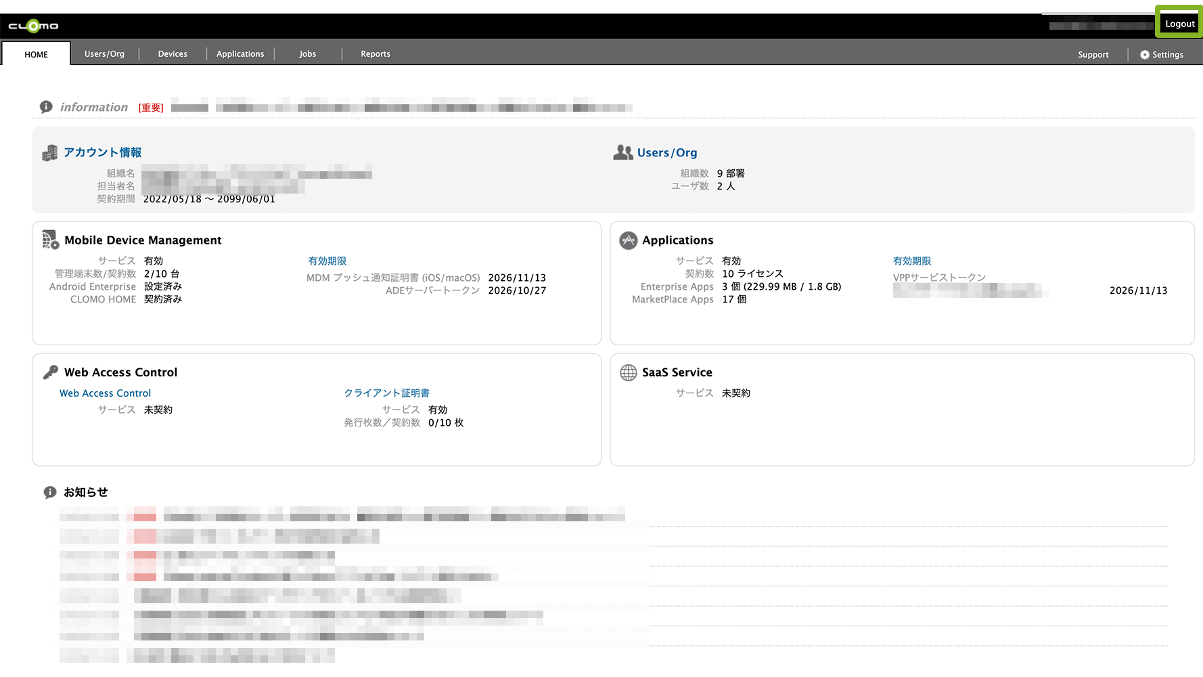Click the Applications app store icon
Screen dimensions: 1203x677
point(629,240)
